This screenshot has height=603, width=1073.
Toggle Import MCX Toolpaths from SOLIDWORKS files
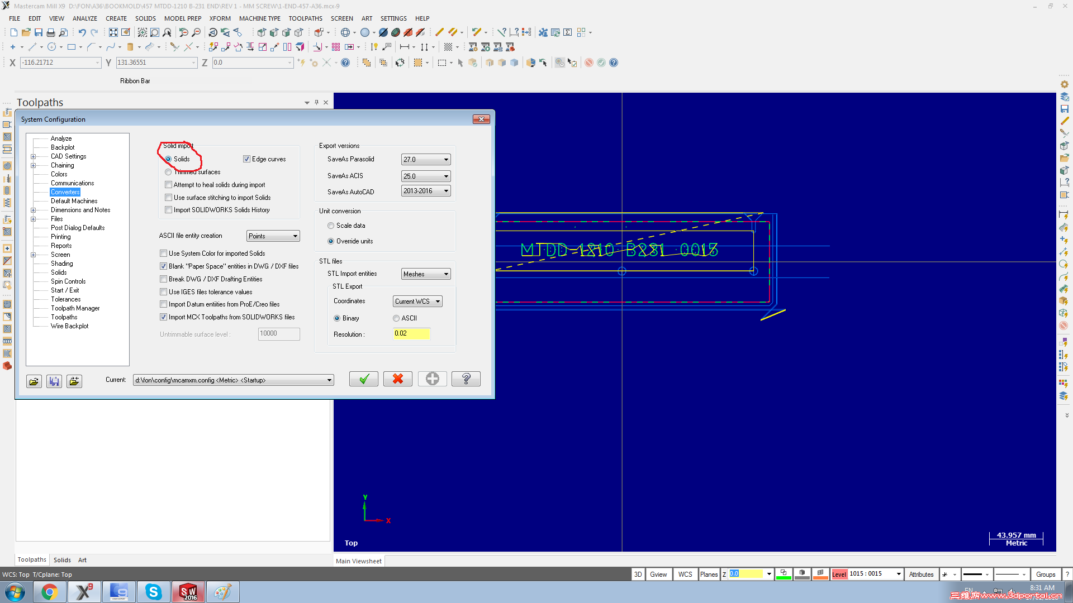[x=164, y=317]
